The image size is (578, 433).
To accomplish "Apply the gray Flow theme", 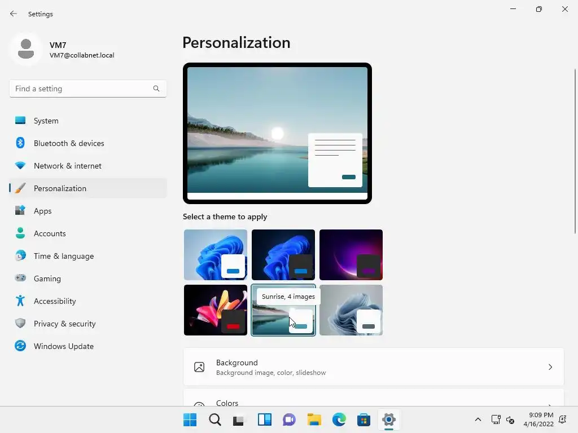I will click(x=351, y=310).
